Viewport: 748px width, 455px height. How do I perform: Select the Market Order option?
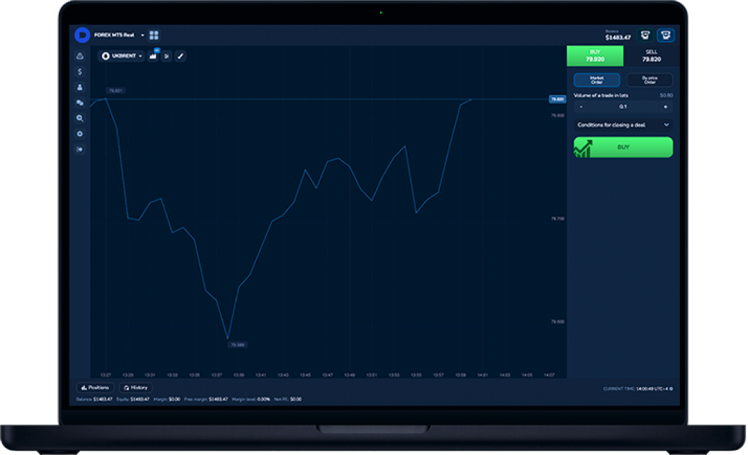click(596, 80)
